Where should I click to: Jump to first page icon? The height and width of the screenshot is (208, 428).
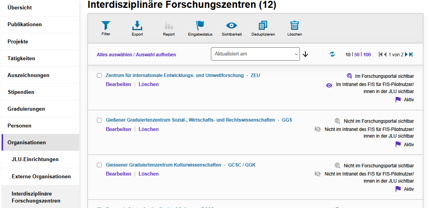[380, 54]
